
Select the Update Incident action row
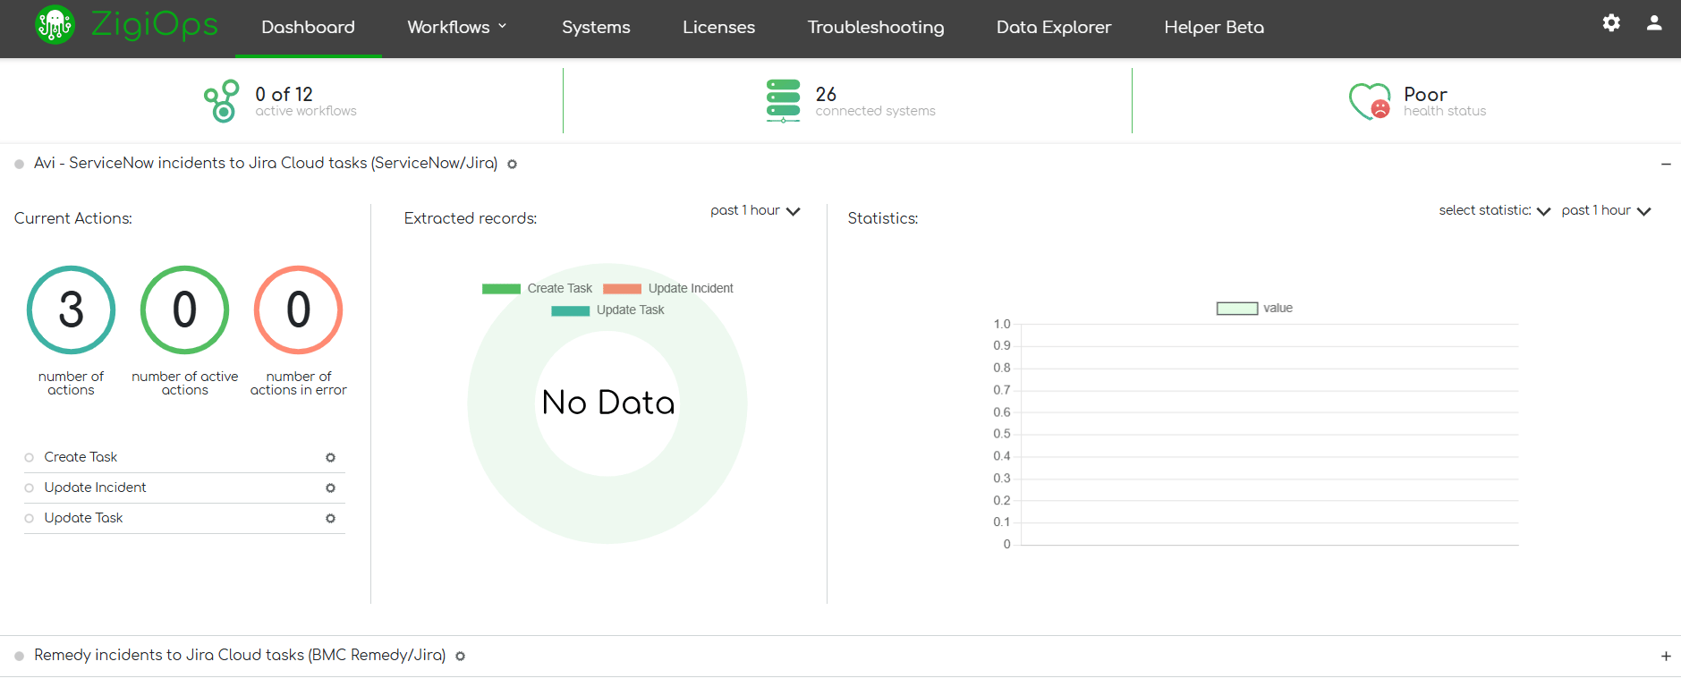click(184, 488)
